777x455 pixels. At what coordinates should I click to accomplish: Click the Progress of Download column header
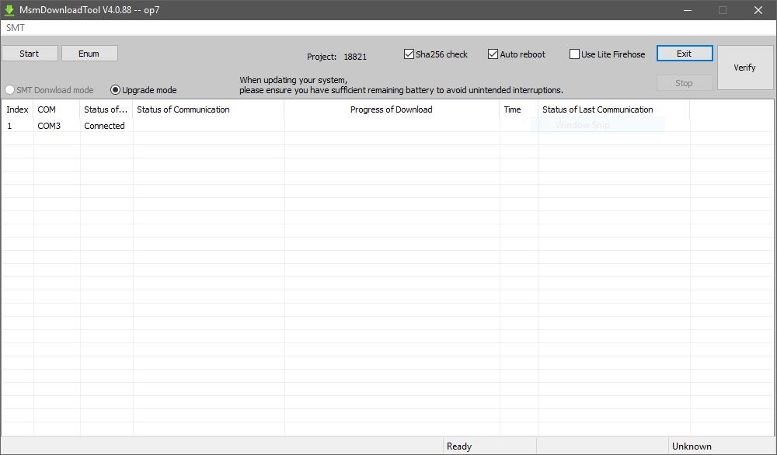[x=391, y=109]
